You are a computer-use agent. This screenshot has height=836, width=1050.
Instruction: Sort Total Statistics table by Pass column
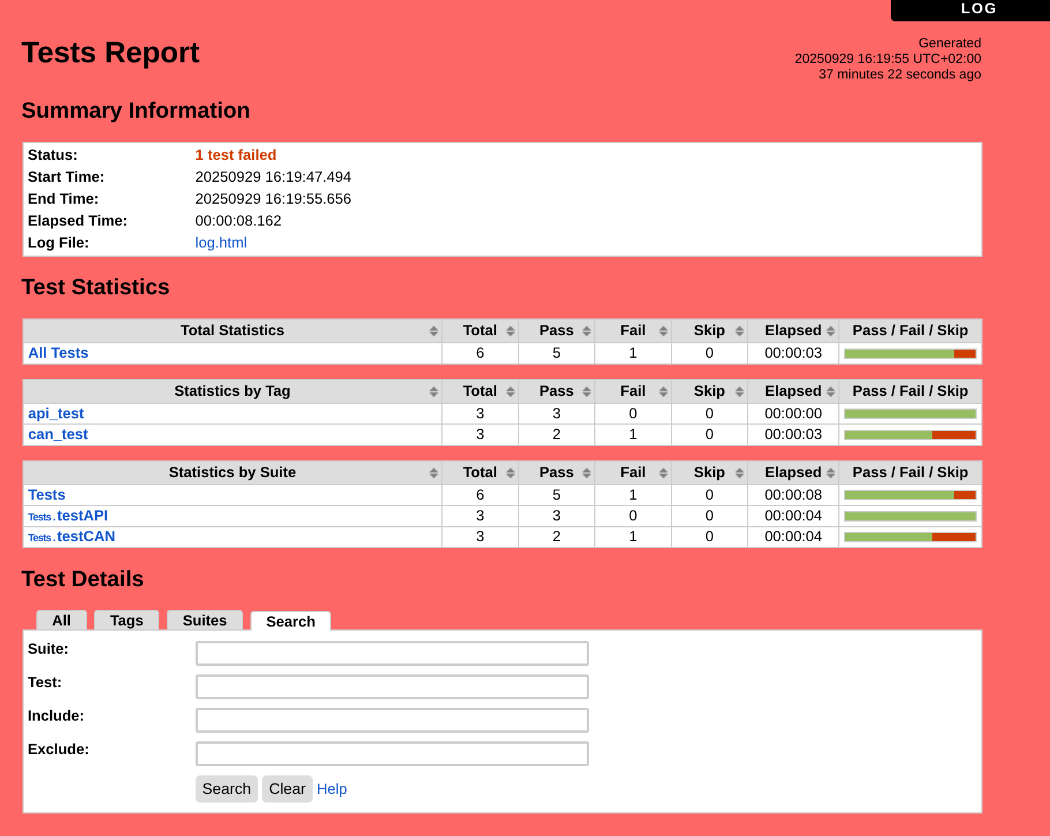coord(556,331)
